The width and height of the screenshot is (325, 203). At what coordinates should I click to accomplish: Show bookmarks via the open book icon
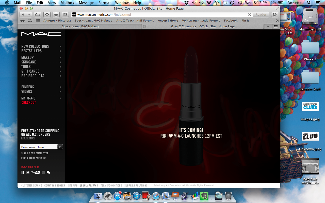[30, 21]
